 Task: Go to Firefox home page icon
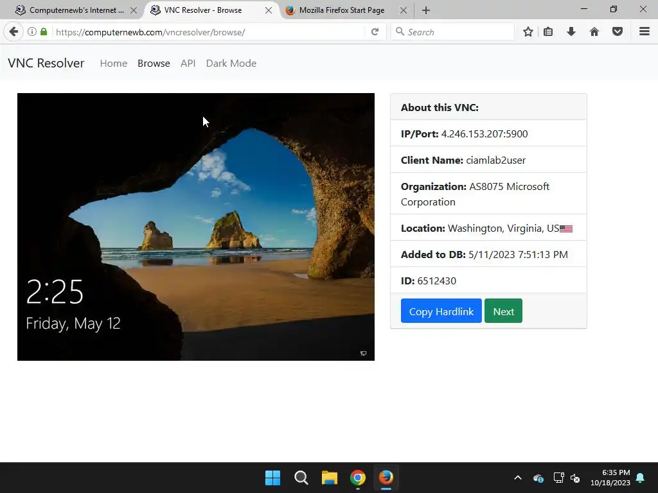point(594,32)
